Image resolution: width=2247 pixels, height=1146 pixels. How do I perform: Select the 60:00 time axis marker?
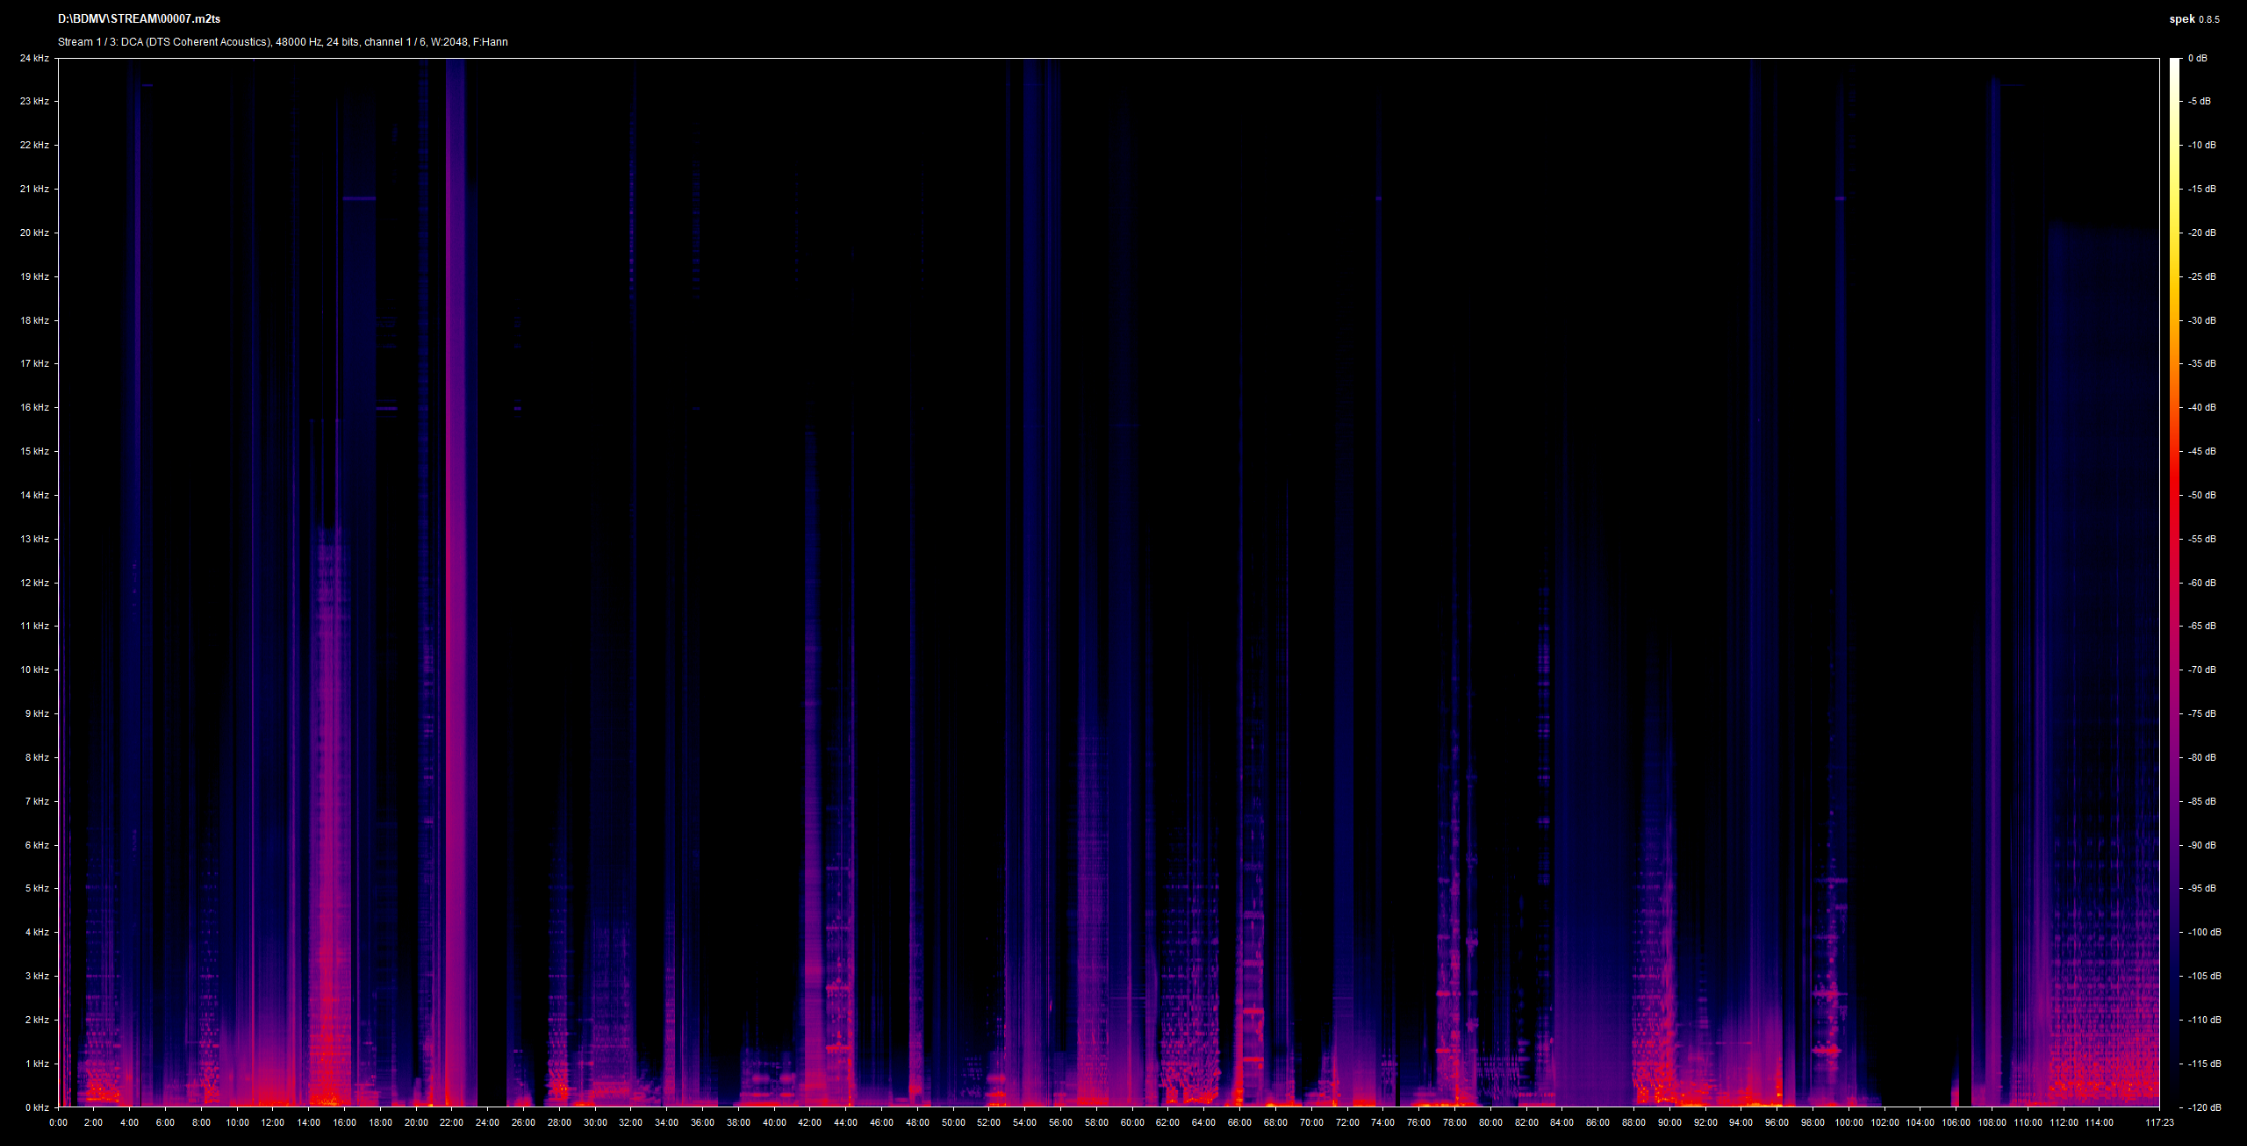pos(1132,1123)
